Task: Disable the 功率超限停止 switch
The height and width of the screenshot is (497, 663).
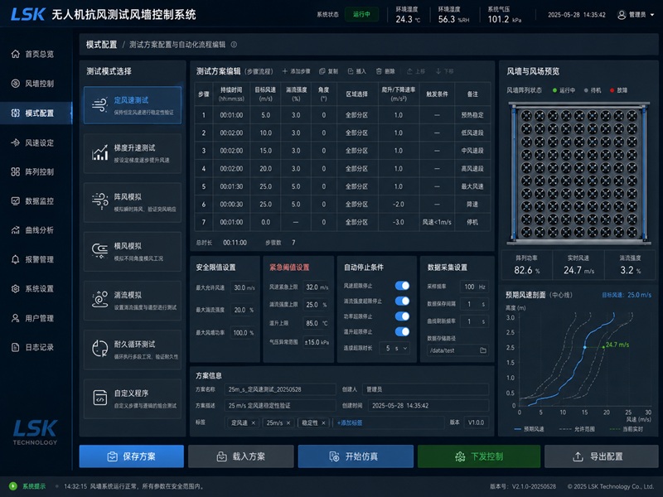Action: [402, 316]
